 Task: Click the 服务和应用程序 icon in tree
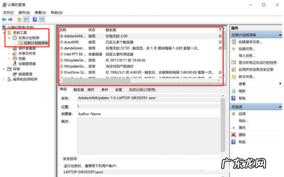tap(9, 79)
